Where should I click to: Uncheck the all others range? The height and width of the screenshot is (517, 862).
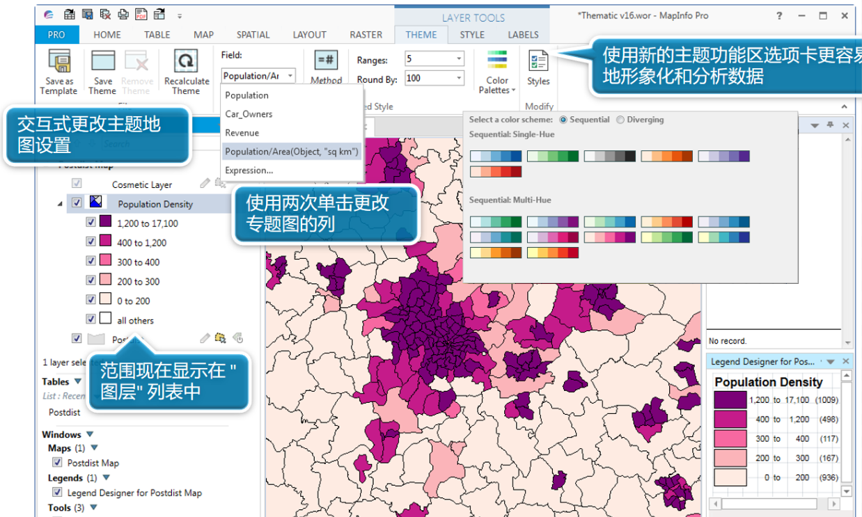(91, 319)
